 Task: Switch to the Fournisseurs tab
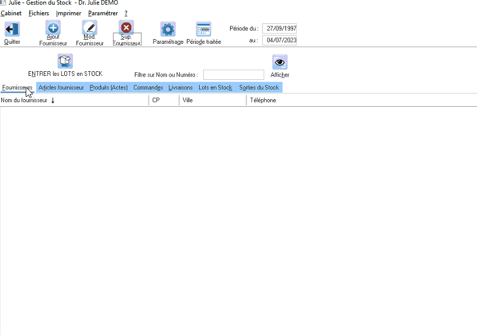(18, 88)
